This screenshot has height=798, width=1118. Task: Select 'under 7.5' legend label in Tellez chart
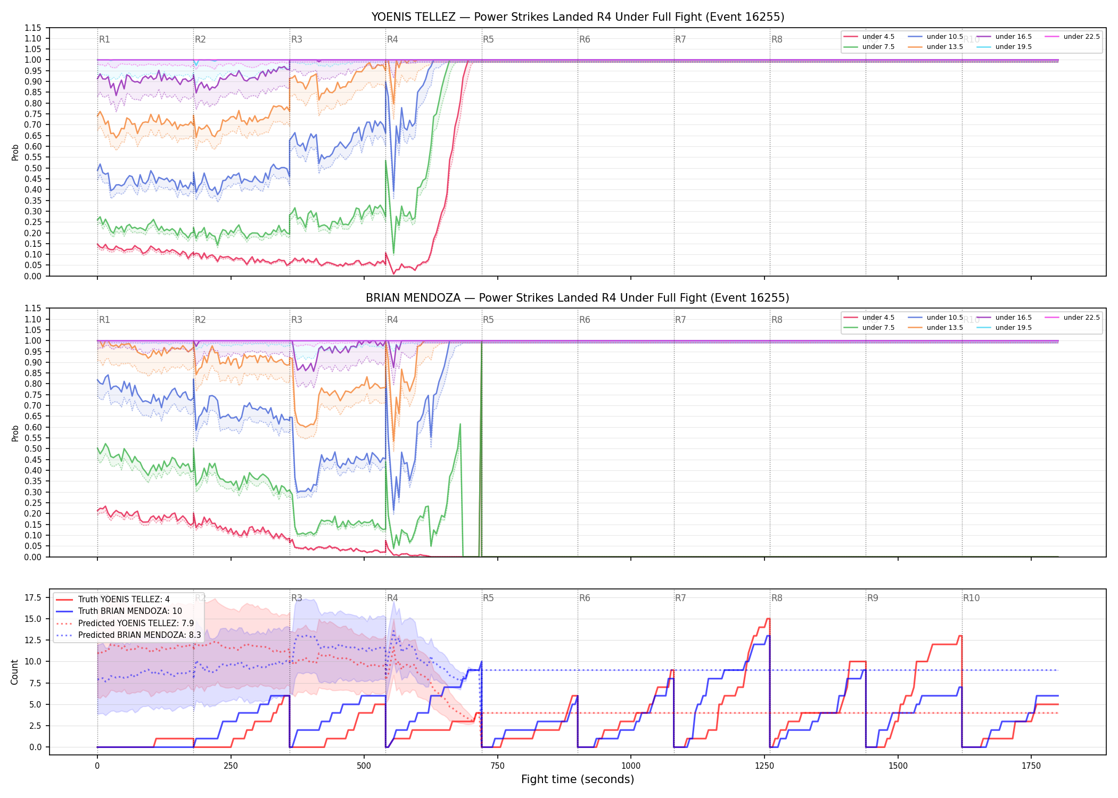pyautogui.click(x=878, y=47)
